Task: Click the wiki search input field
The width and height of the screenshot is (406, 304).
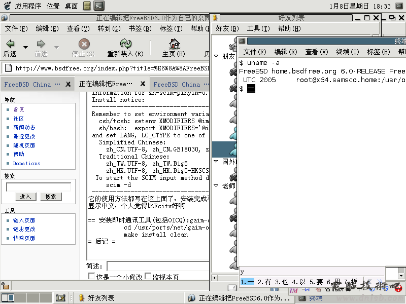Action: tap(39, 187)
